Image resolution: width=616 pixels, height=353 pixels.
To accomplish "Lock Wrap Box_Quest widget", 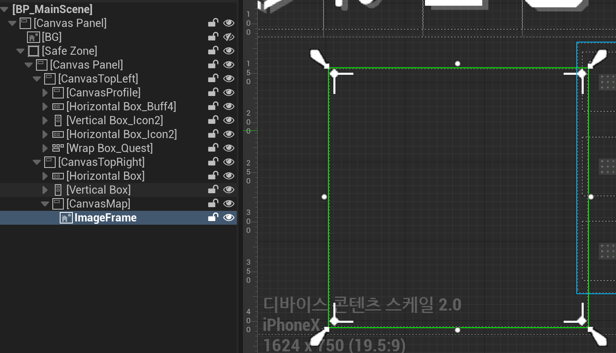I will click(213, 148).
